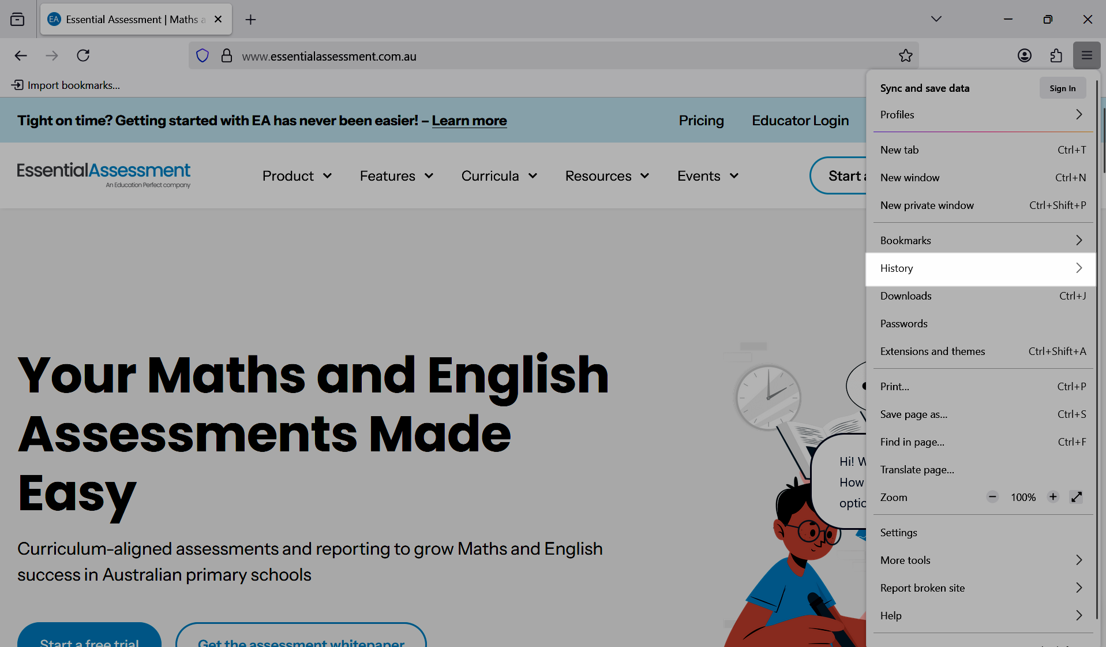Click the Essential Assessment logo
1106x647 pixels.
click(x=104, y=175)
